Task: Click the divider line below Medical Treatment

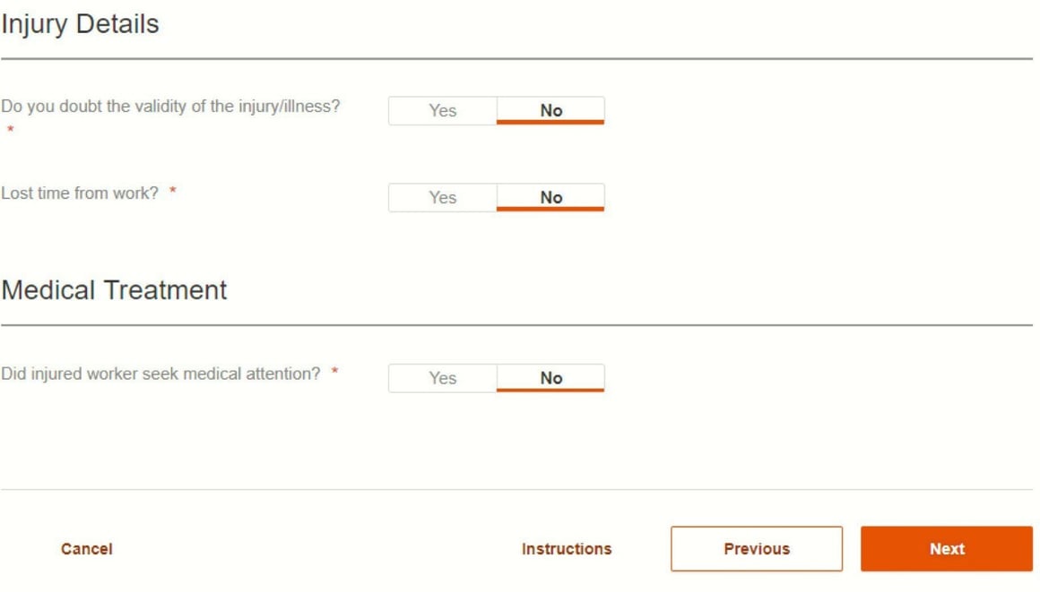Action: pyautogui.click(x=516, y=325)
